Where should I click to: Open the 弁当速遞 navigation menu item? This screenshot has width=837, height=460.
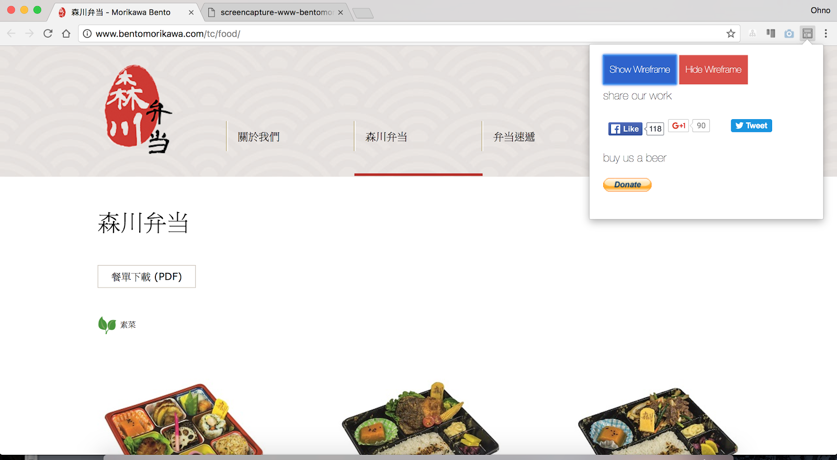coord(514,137)
